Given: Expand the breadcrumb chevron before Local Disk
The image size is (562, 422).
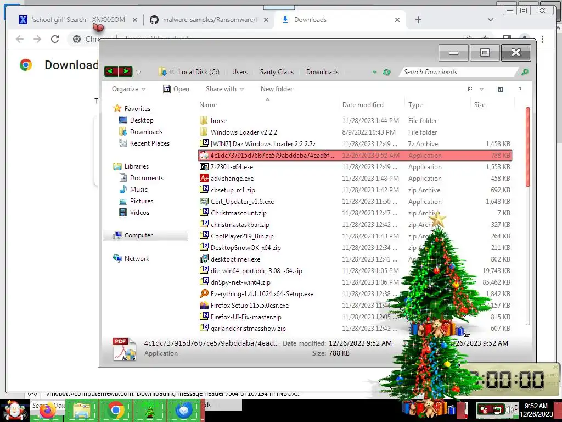Looking at the screenshot, I should point(172,72).
